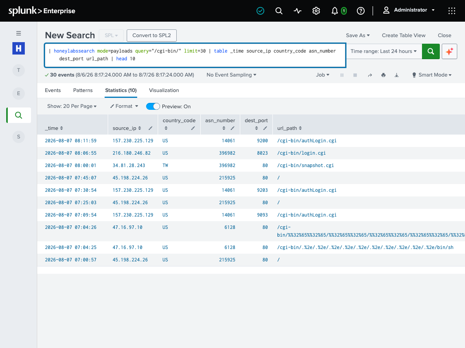
Task: Click dest port value 9203
Action: tap(262, 190)
